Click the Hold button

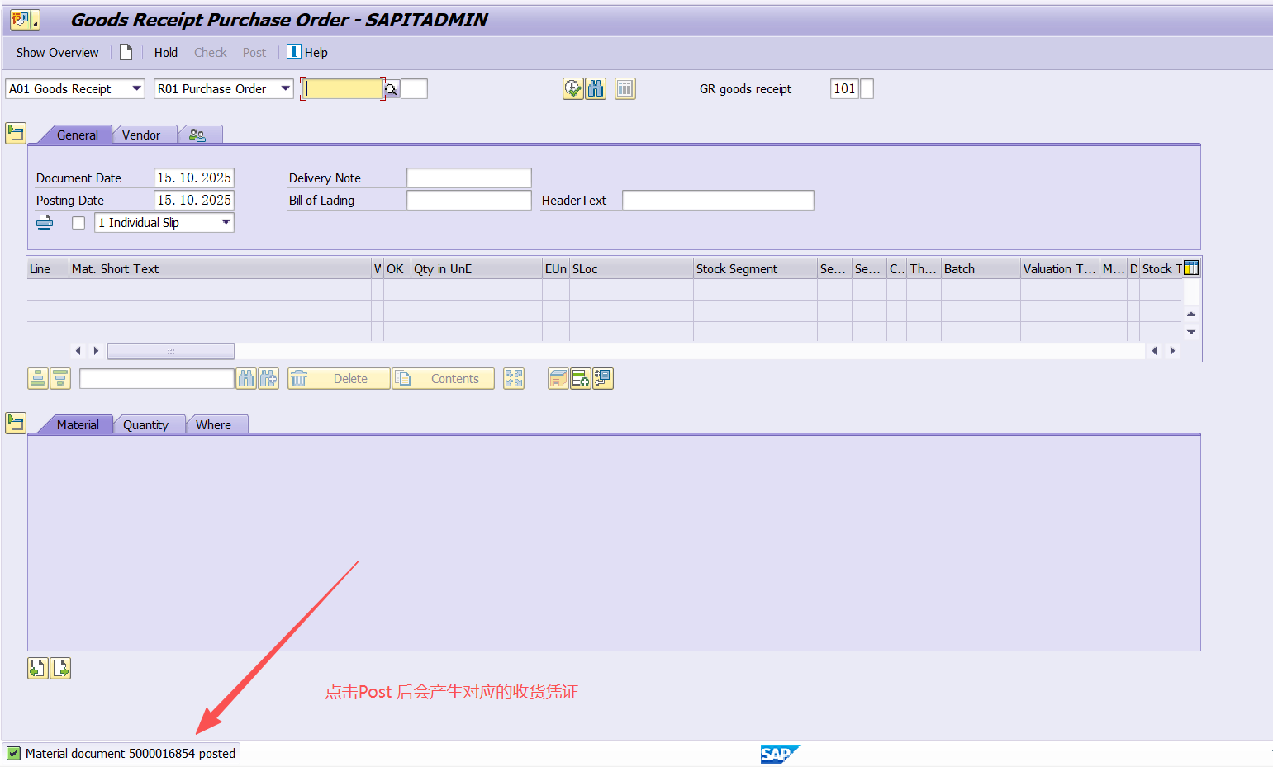click(165, 52)
